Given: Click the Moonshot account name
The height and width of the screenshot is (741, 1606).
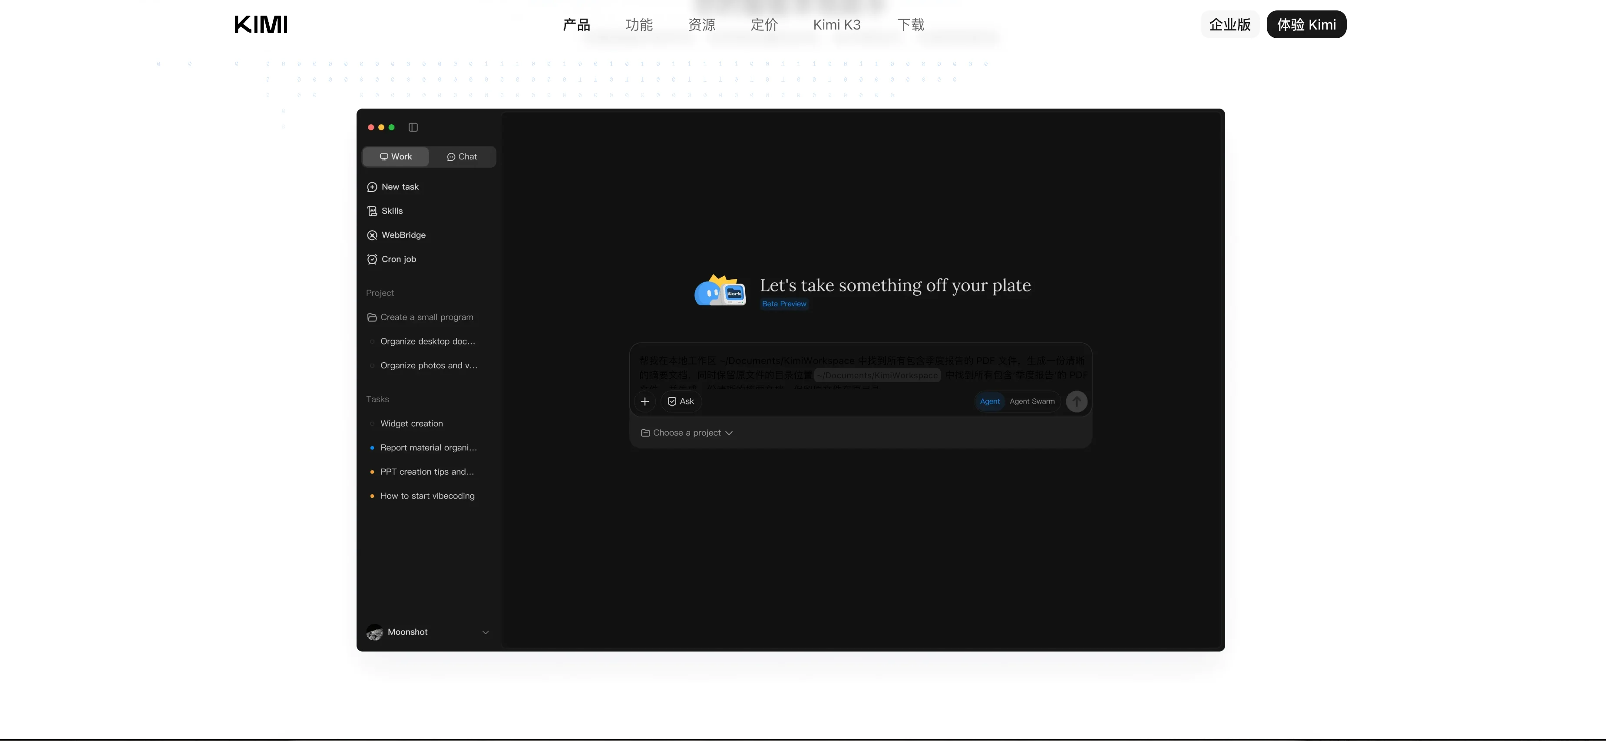Looking at the screenshot, I should coord(408,632).
